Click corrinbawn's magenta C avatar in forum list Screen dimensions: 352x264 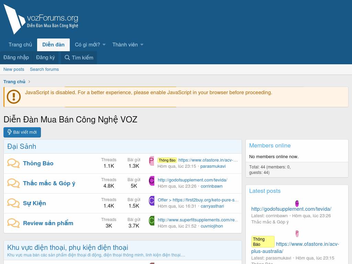coord(151,181)
